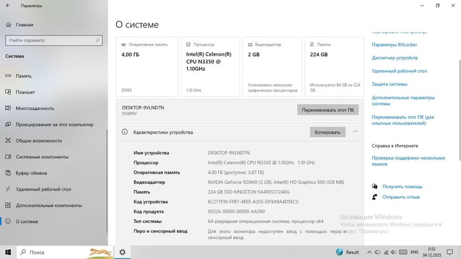Screen dimensions: 461x259
Task: Click Переименовать этот ПК button
Action: [328, 110]
